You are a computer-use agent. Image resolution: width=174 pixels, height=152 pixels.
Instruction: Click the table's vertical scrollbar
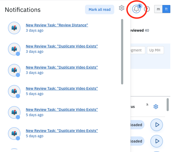(168, 104)
